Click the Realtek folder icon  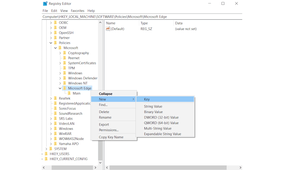click(55, 99)
